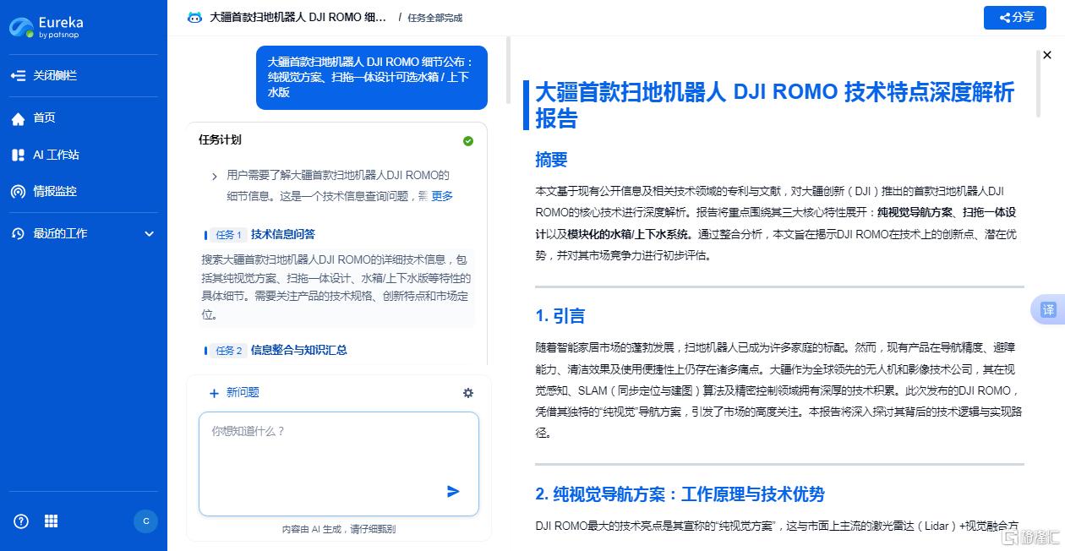
Task: Expand the task plan description chevron
Action: pos(215,177)
